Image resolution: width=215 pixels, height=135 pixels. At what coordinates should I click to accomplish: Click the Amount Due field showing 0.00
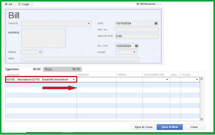[x=137, y=36]
